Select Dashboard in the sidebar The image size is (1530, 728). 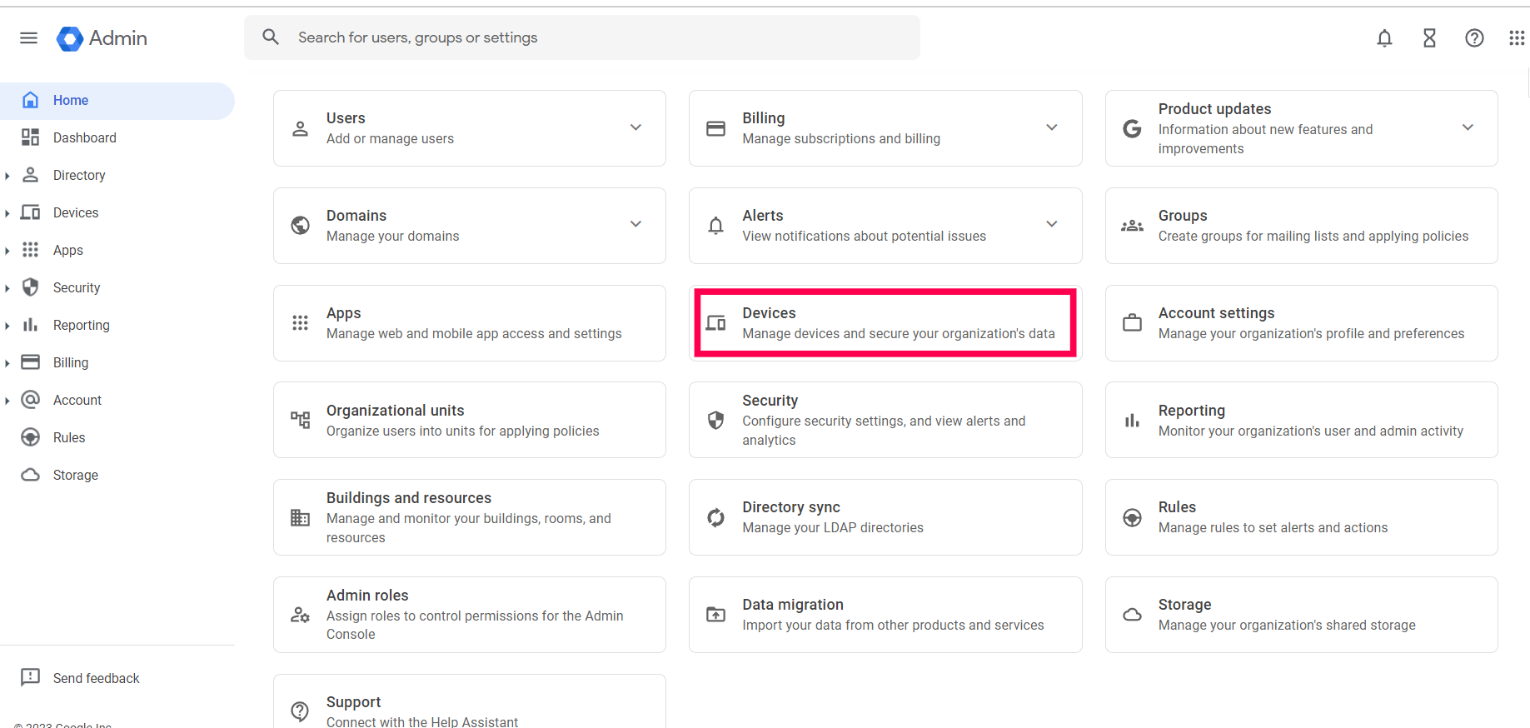[x=84, y=137]
